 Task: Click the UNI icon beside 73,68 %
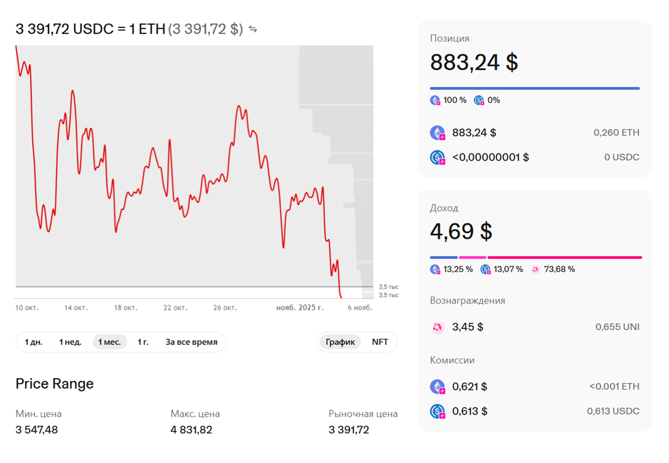535,269
